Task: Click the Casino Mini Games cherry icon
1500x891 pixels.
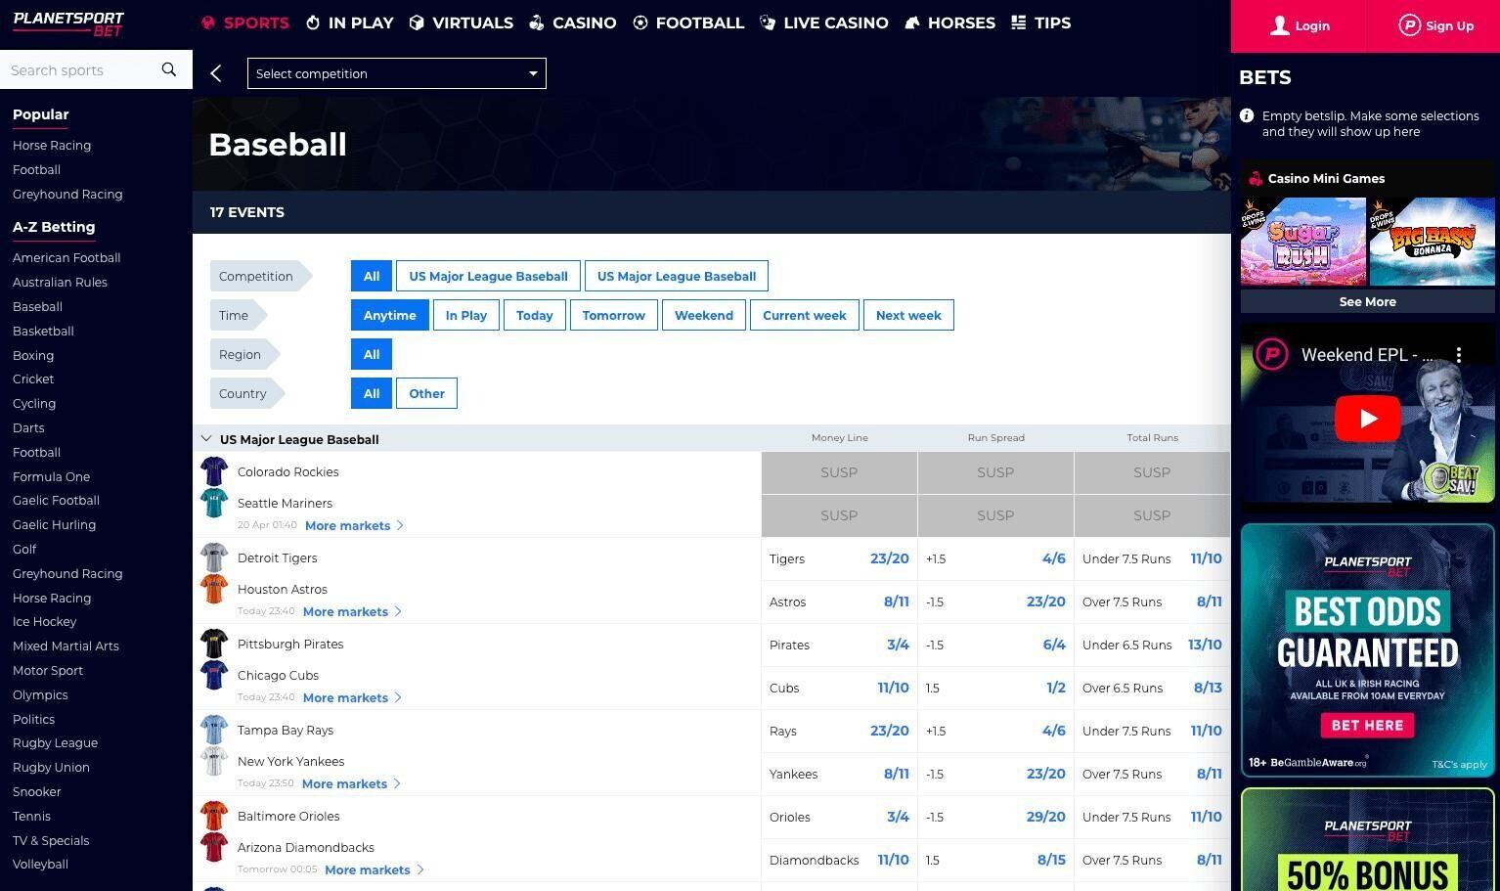Action: click(x=1255, y=178)
